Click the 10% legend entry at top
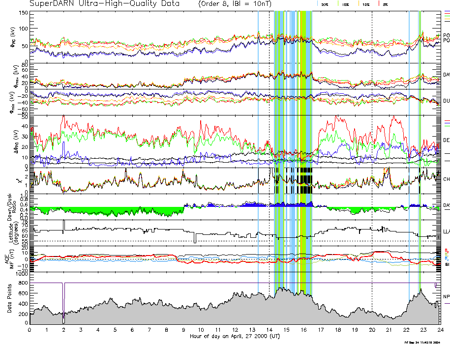Screen dimensions: 450x344 (365, 4)
